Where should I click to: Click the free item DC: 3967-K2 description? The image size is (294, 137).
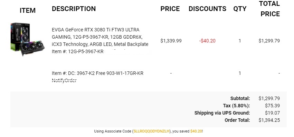coord(97,73)
